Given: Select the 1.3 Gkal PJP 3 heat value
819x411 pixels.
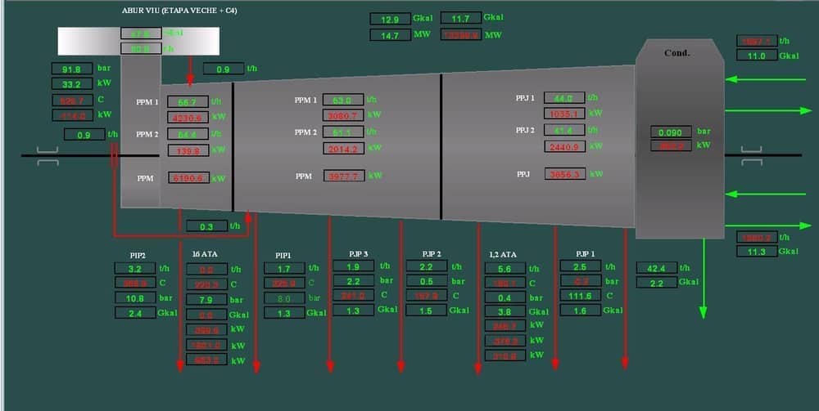Looking at the screenshot, I should pos(354,310).
